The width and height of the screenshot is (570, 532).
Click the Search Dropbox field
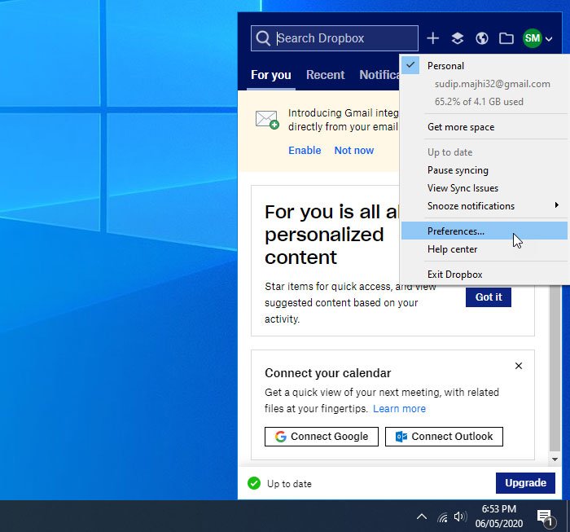click(x=342, y=38)
